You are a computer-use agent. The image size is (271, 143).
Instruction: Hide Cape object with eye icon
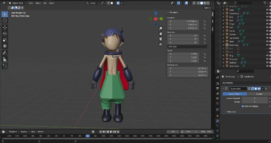point(267,10)
